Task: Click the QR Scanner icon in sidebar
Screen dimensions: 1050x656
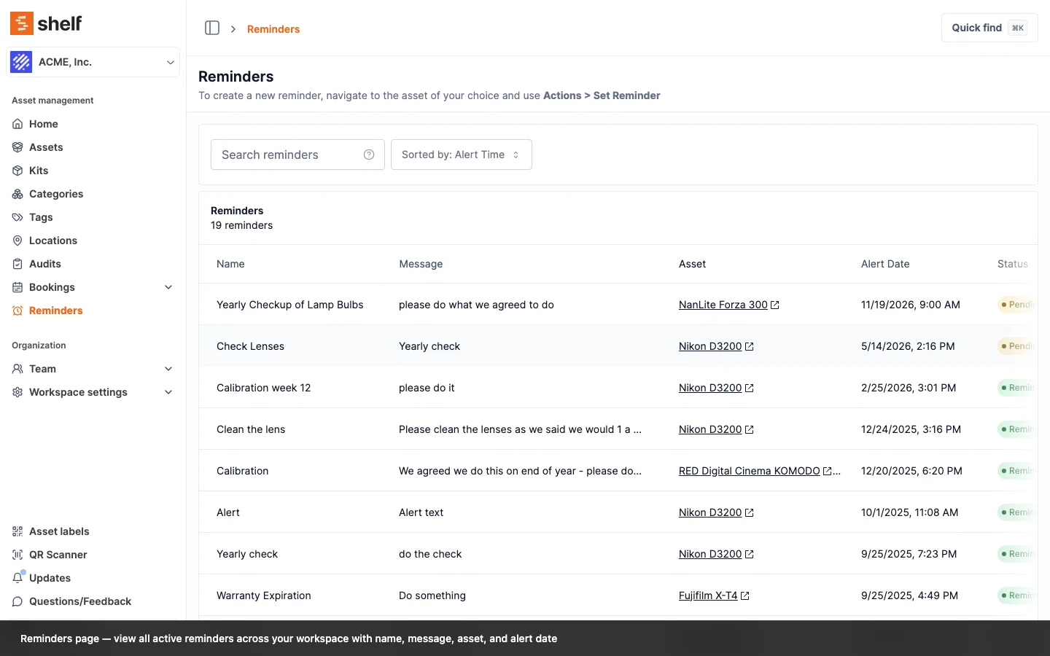Action: point(17,555)
